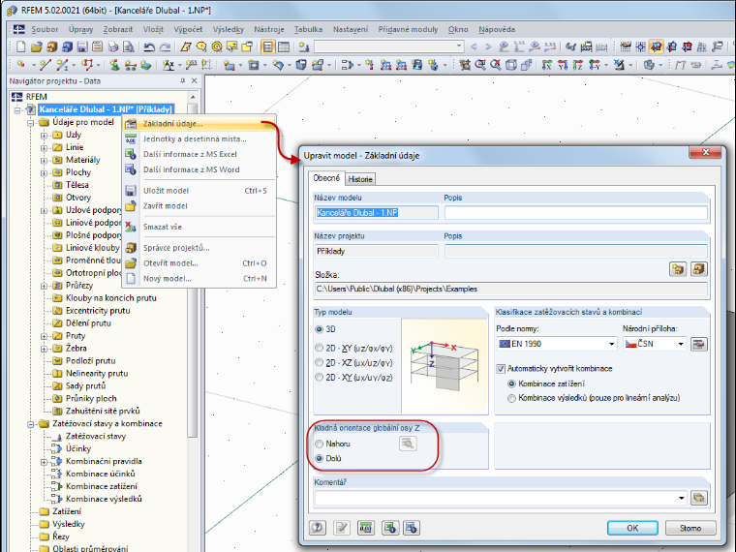Confirm the dialog with OK
The width and height of the screenshot is (736, 552).
click(632, 528)
